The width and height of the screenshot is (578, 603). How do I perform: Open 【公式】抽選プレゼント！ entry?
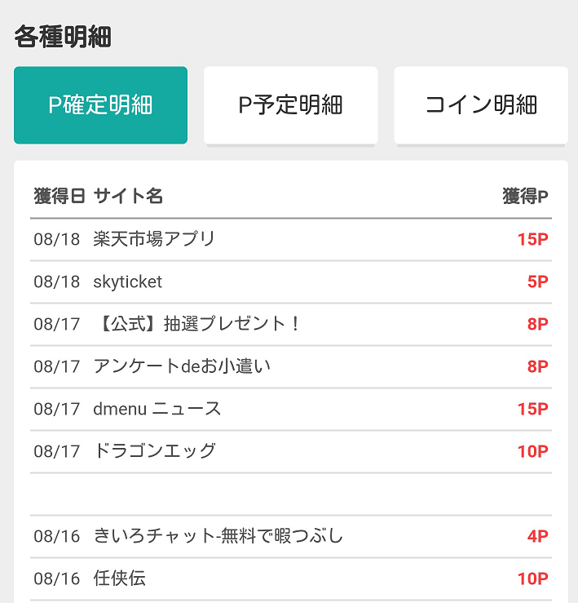(291, 324)
